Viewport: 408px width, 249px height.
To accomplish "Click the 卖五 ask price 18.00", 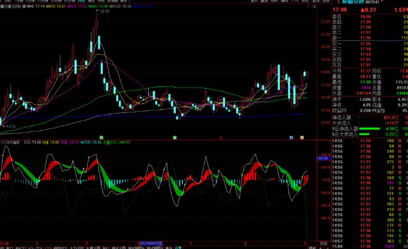I will [x=365, y=17].
